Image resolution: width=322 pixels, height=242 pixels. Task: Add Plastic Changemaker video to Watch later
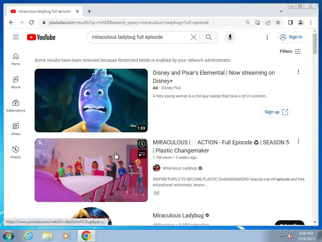coord(142,144)
